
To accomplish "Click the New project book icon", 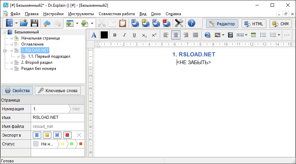I will 9,23.
